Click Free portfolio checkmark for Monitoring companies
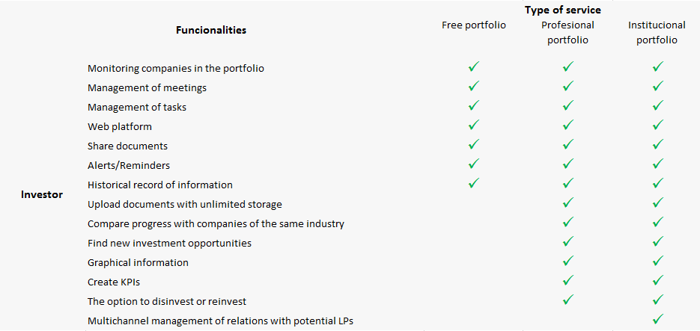The width and height of the screenshot is (700, 331). pos(473,67)
